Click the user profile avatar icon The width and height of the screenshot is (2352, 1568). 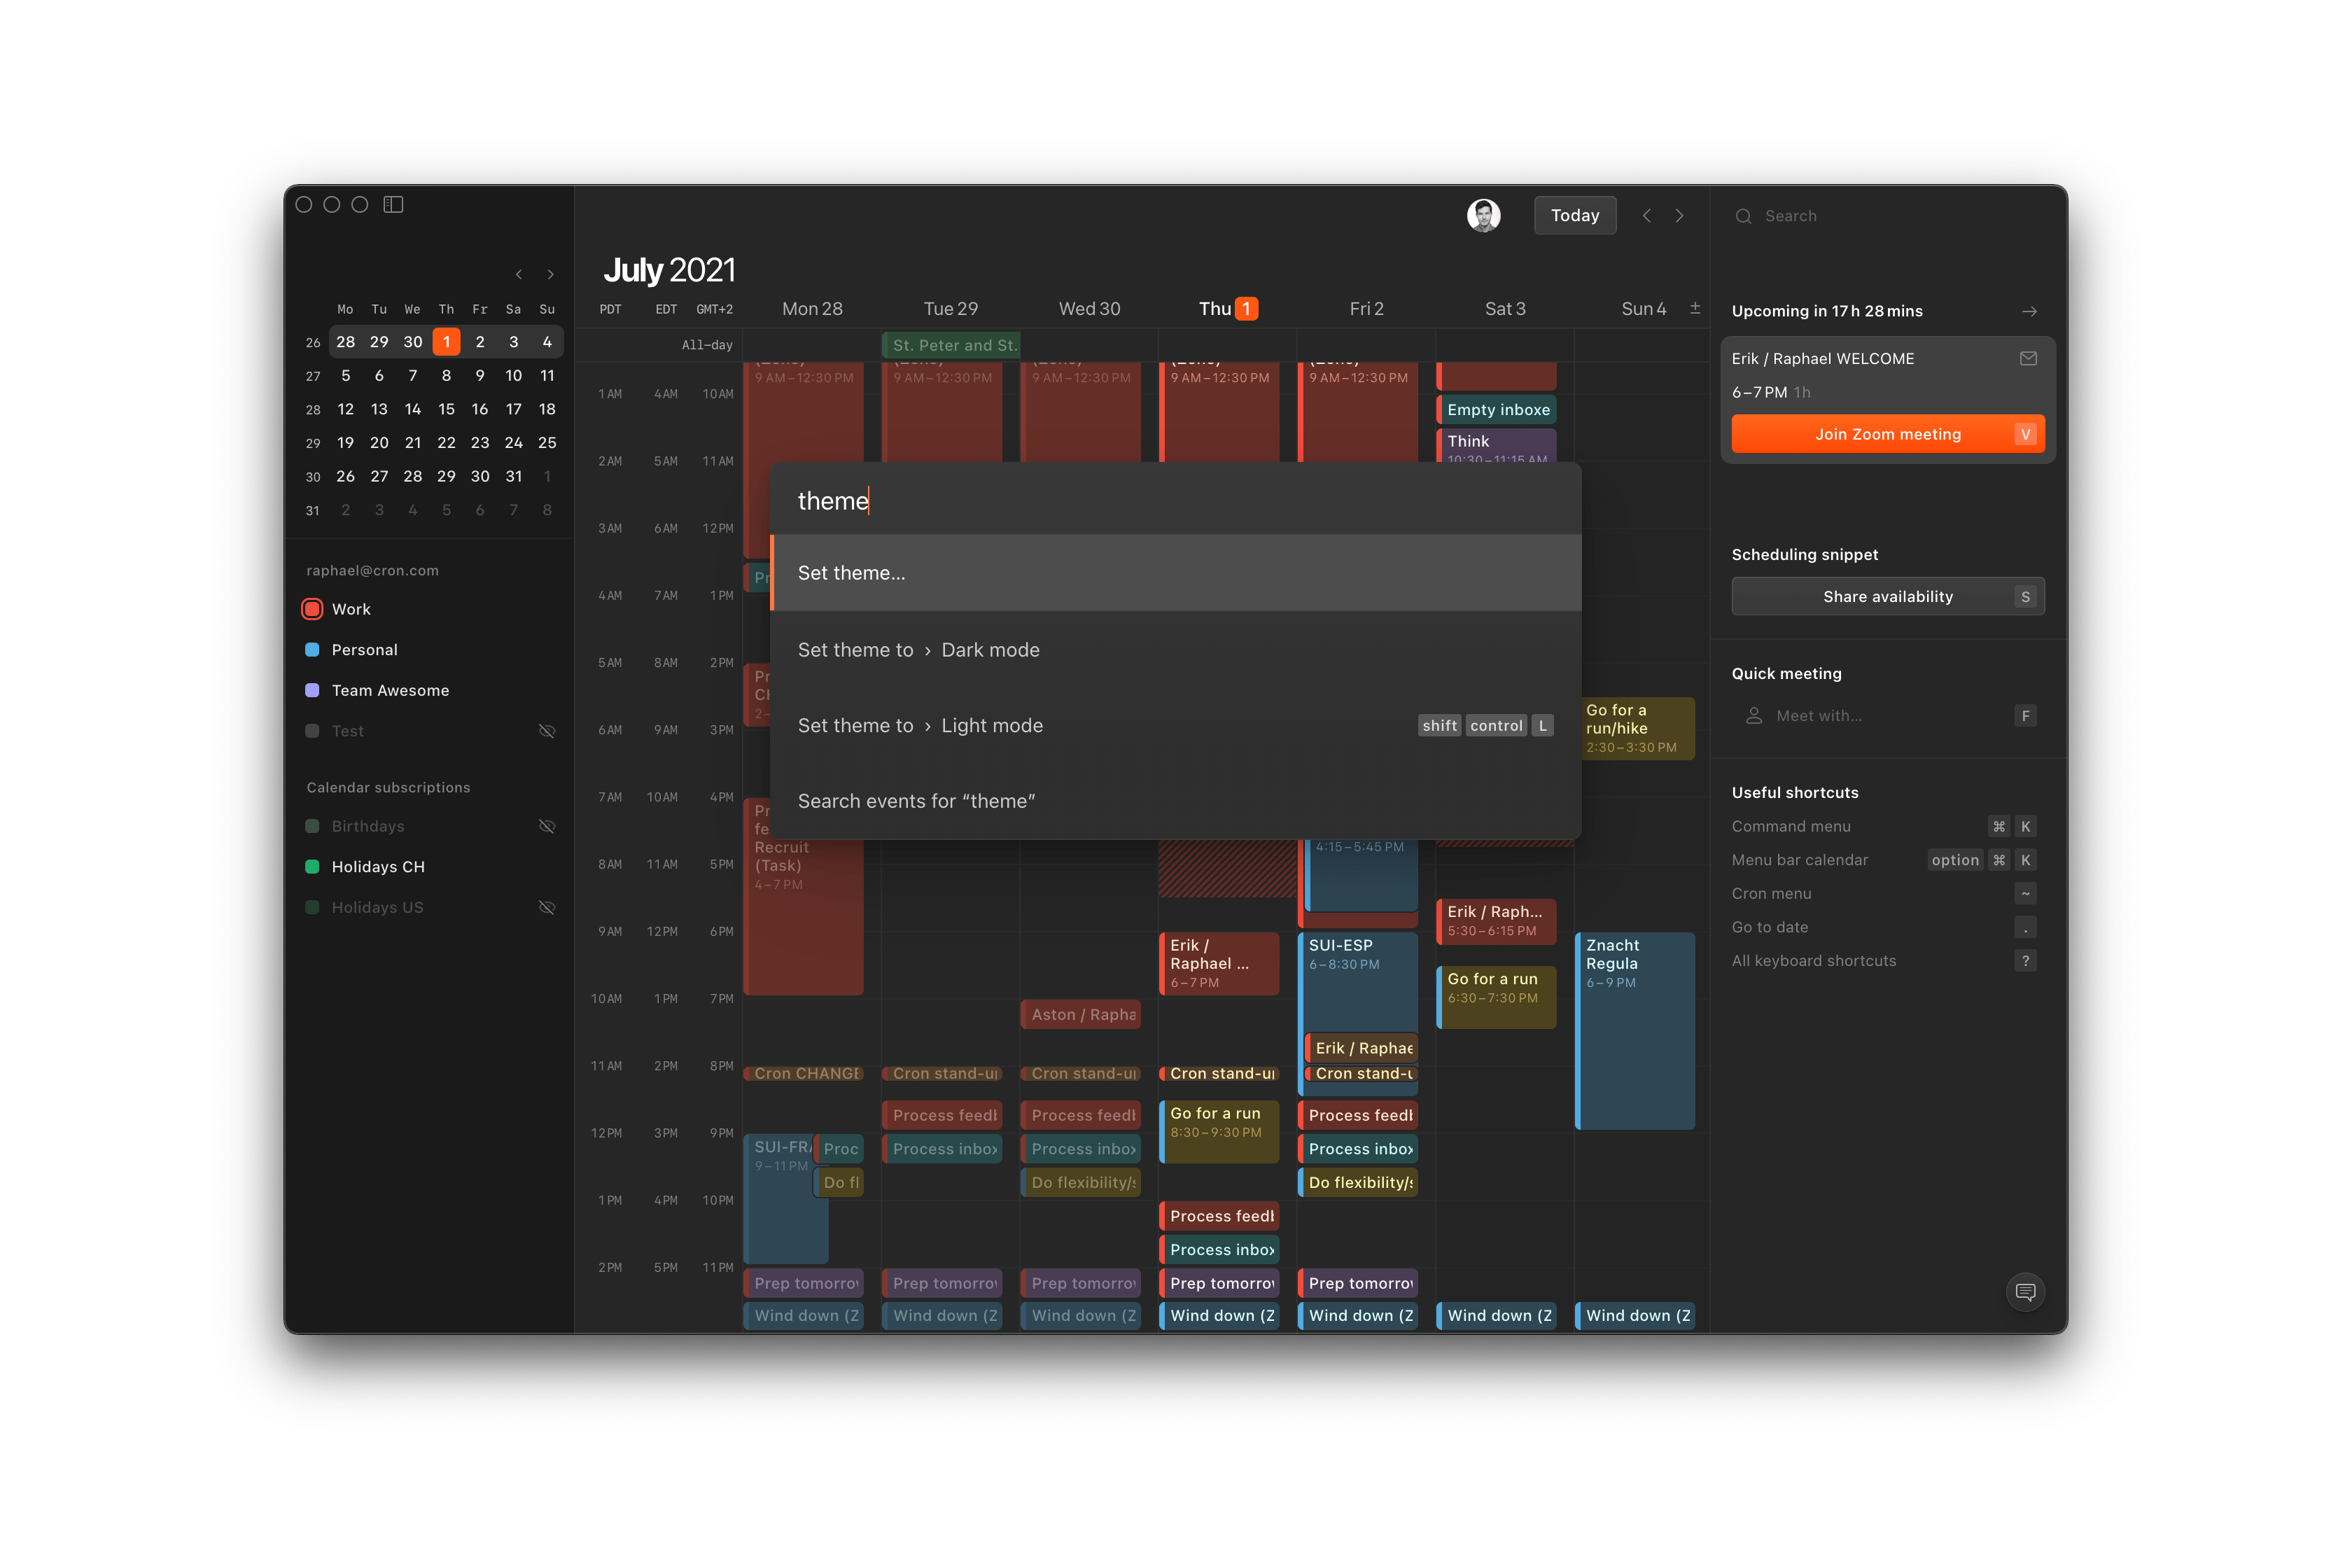pos(1484,213)
